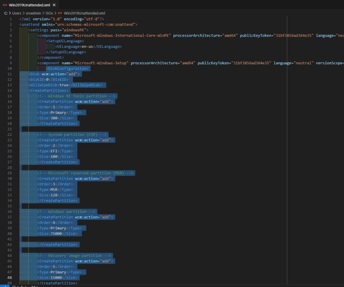Click the XML file icon in the tab

pyautogui.click(x=5, y=5)
